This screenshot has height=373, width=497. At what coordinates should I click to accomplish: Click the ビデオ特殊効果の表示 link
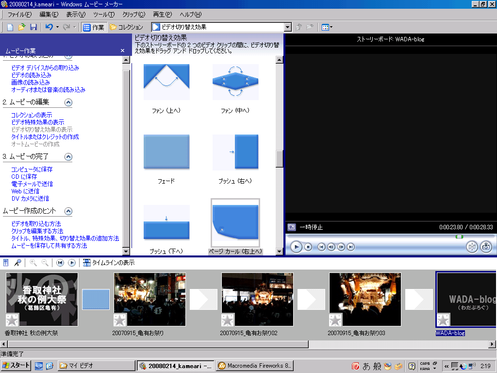(38, 122)
